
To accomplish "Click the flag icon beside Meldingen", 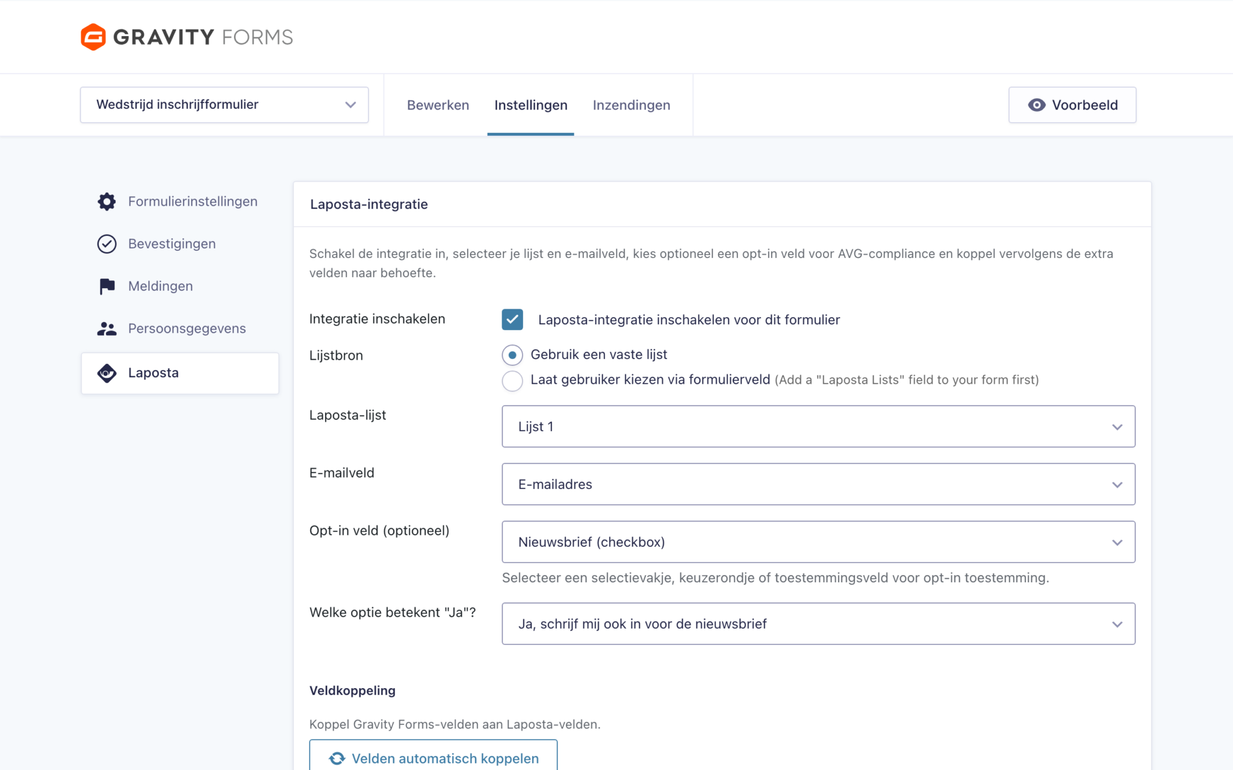I will coord(107,286).
